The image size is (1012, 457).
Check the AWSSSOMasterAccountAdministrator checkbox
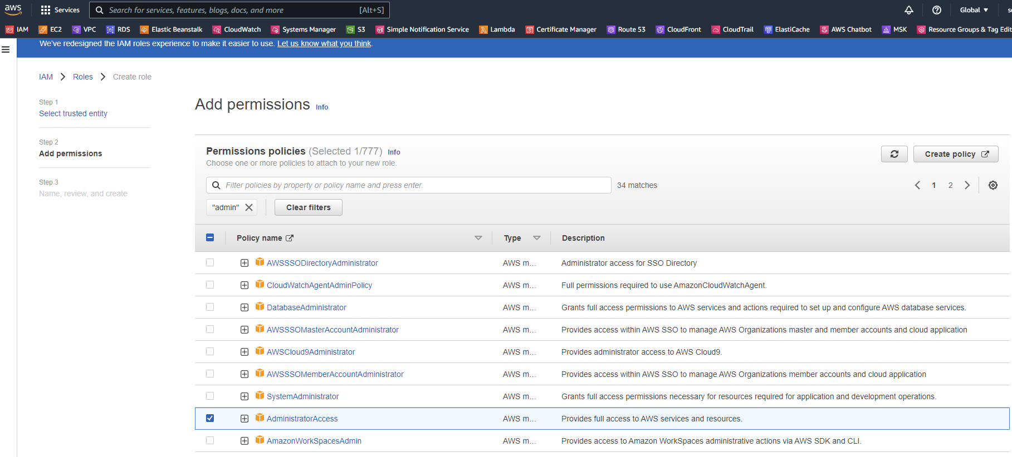pyautogui.click(x=210, y=329)
